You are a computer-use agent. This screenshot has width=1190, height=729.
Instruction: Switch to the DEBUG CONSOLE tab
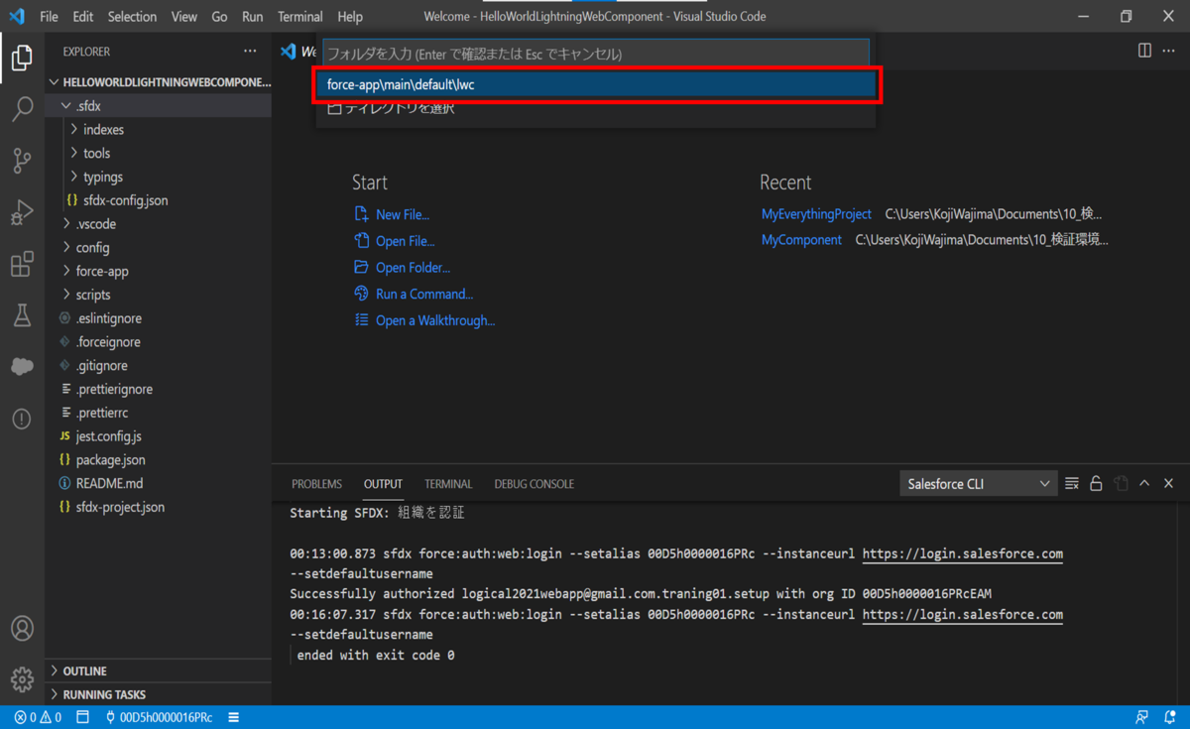tap(534, 484)
